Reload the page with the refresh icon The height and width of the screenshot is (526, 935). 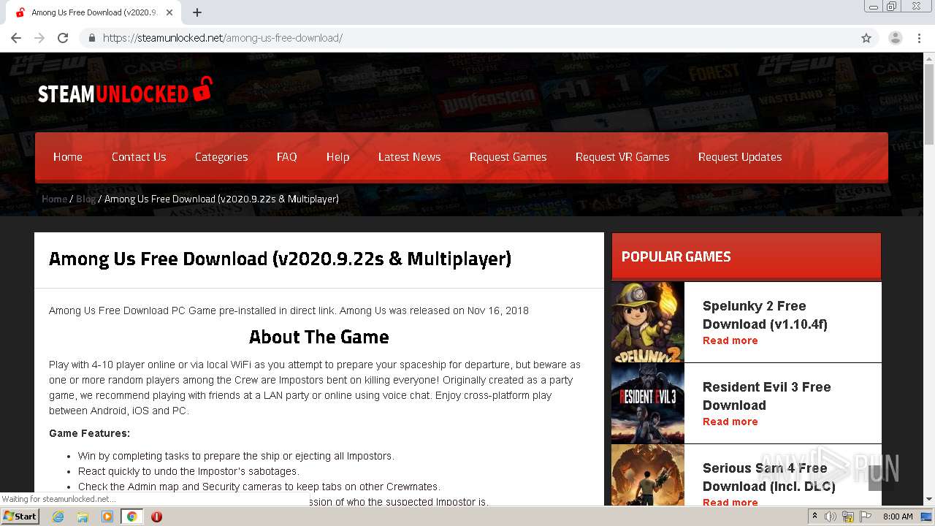(63, 38)
